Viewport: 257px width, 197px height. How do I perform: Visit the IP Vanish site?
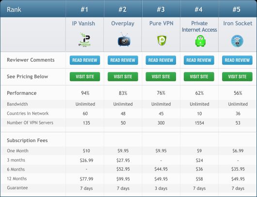click(85, 77)
